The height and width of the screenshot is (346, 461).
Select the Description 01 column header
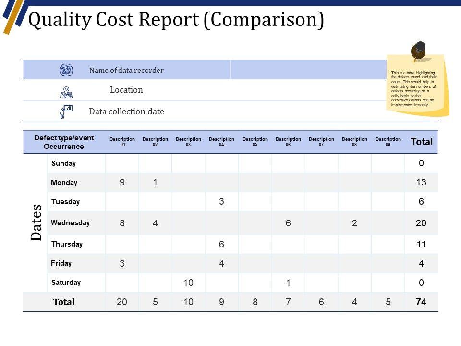(x=122, y=142)
